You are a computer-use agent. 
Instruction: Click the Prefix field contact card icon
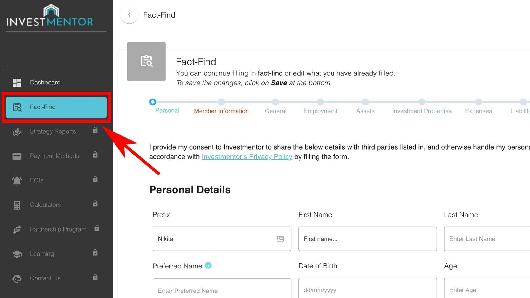coord(280,239)
